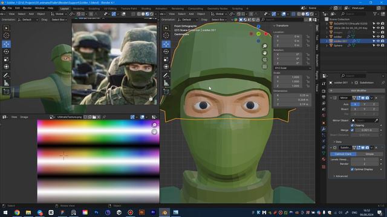Zoom image editor with magnifier gizmo

[154, 125]
